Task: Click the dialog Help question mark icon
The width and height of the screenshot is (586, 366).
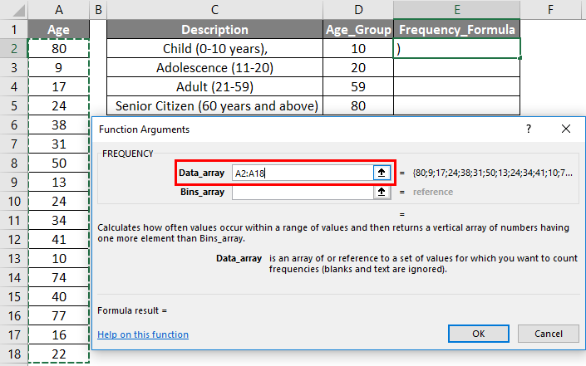Action: click(x=529, y=129)
